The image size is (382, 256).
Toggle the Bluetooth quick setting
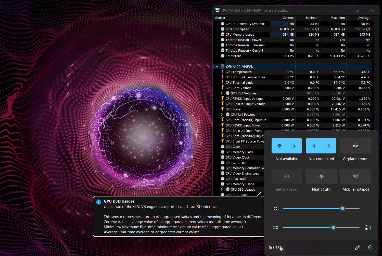[x=314, y=146]
